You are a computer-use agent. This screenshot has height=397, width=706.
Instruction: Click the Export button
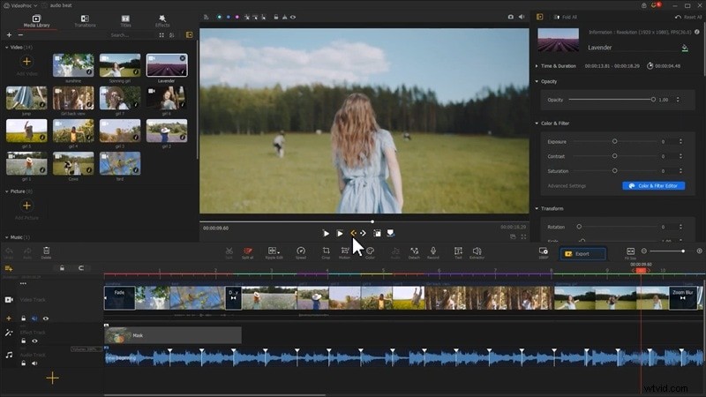[582, 254]
